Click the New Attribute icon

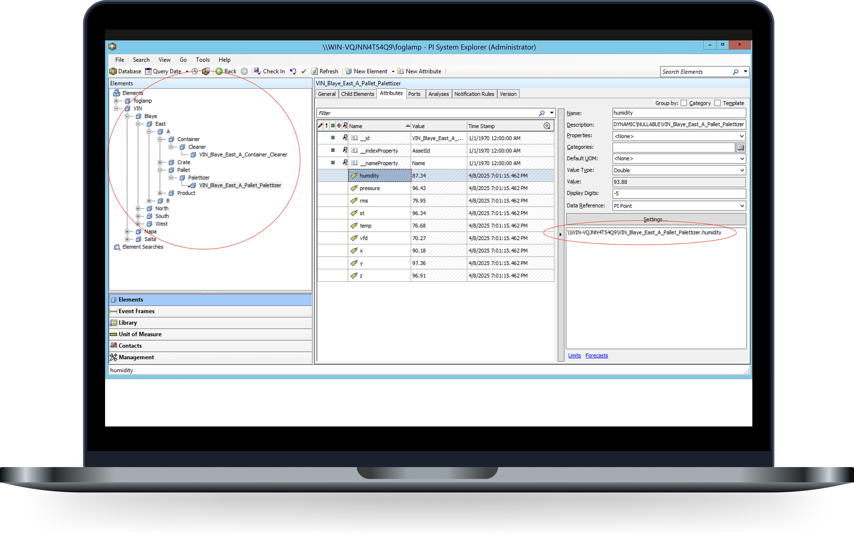[400, 71]
